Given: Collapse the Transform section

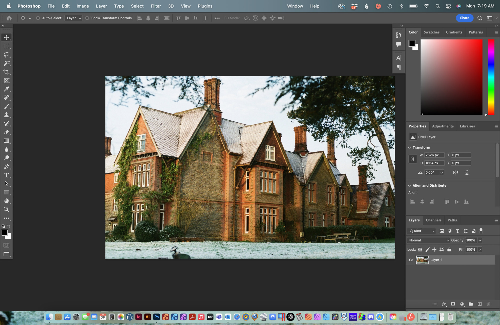Looking at the screenshot, I should click(x=409, y=148).
